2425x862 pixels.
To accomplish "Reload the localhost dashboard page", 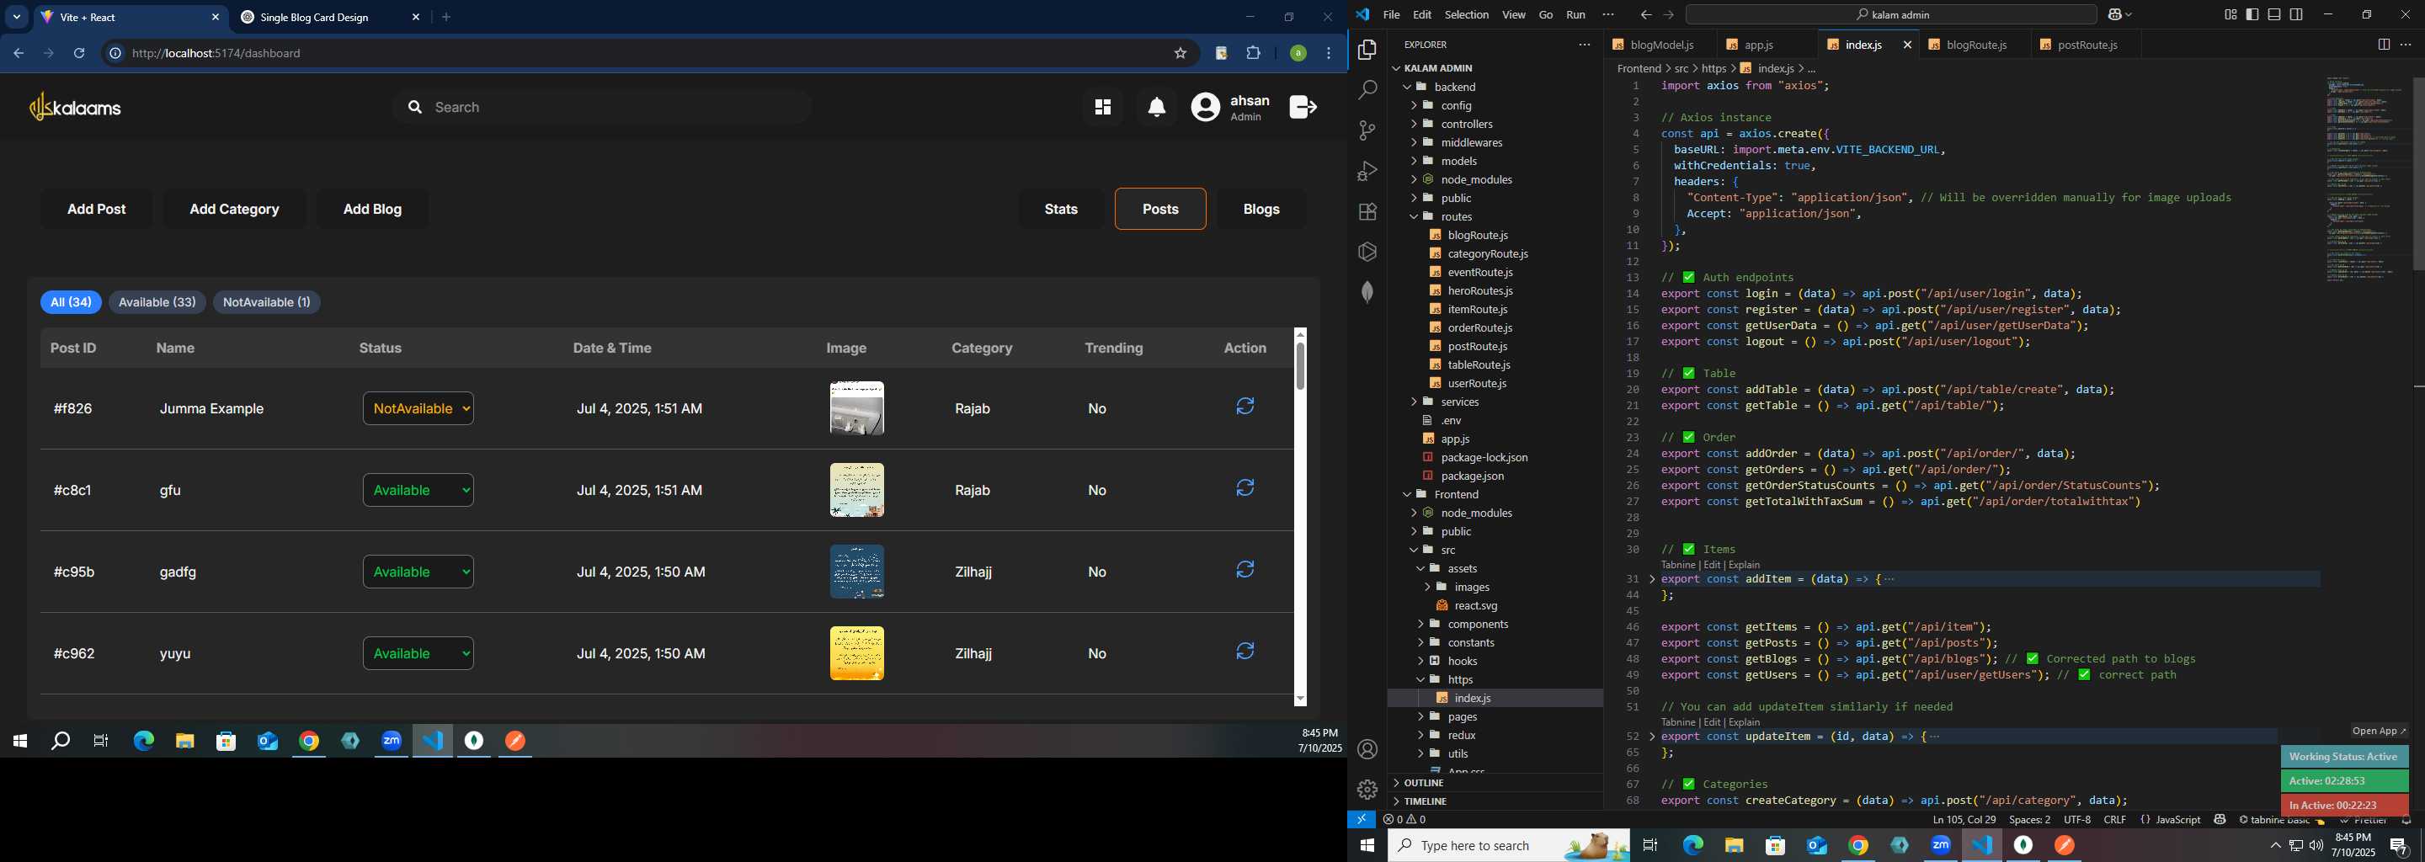I will (79, 54).
